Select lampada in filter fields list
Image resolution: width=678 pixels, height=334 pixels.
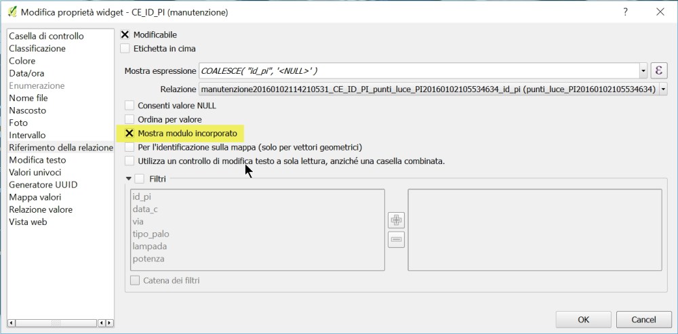click(150, 247)
